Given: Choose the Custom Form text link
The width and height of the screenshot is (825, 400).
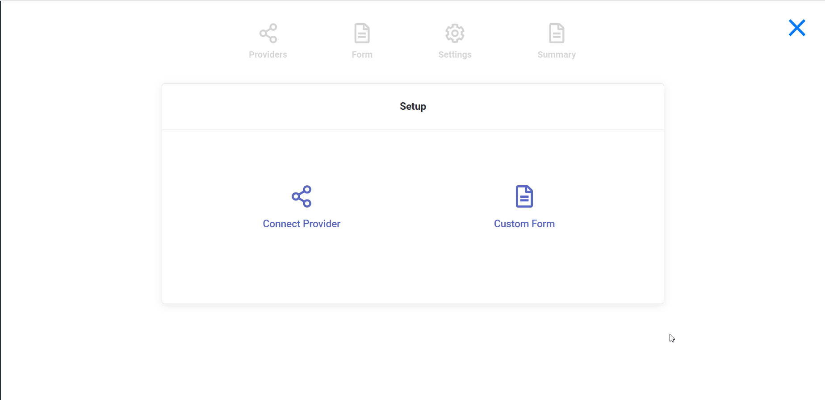Looking at the screenshot, I should (x=524, y=224).
